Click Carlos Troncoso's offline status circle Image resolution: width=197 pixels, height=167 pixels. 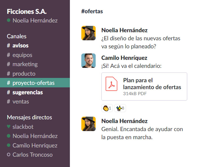8,155
